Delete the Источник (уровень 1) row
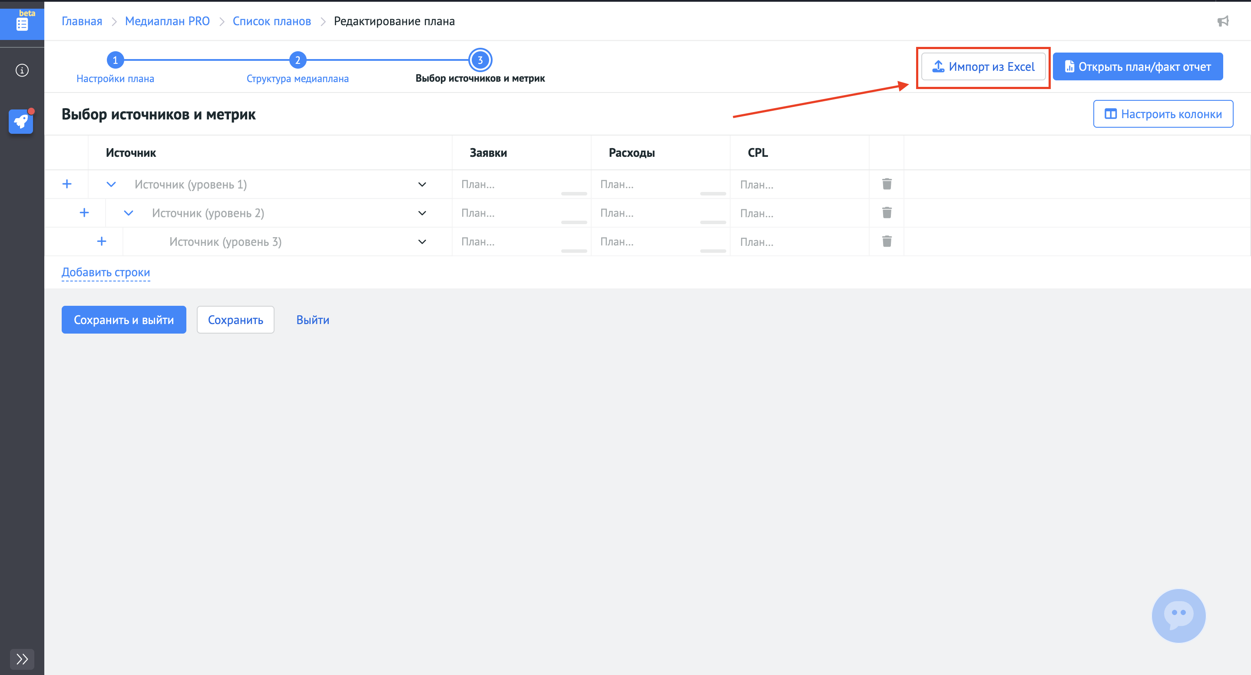This screenshot has height=675, width=1251. (887, 184)
